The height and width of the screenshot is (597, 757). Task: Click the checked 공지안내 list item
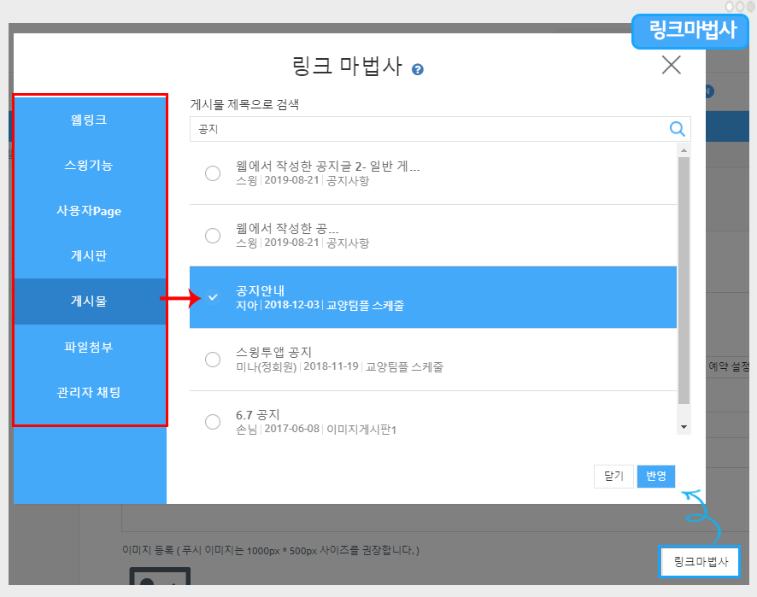click(x=432, y=297)
